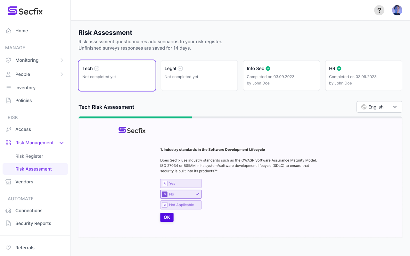The image size is (410, 256).
Task: Open Risk Register in sidebar
Action: 29,156
